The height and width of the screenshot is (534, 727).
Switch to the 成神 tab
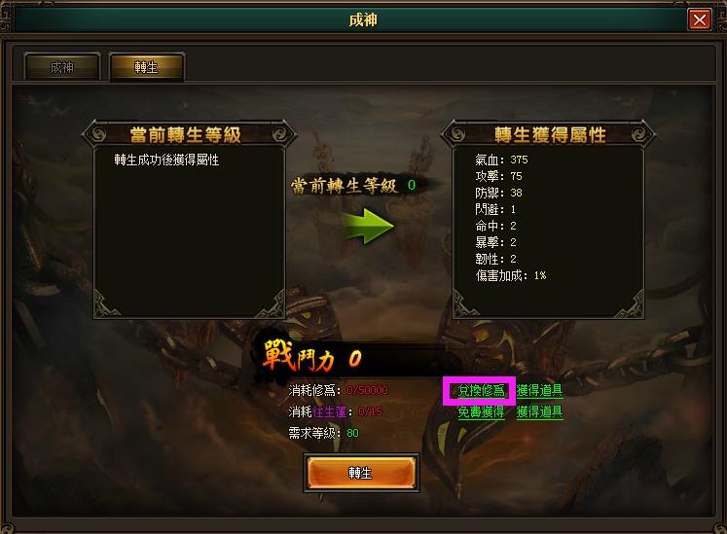[62, 67]
